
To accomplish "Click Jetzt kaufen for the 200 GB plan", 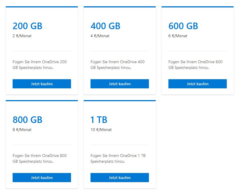I will coord(42,83).
